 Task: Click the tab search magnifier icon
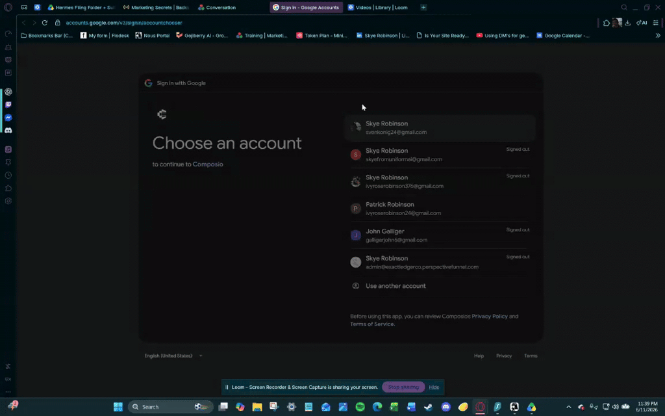[x=624, y=7]
